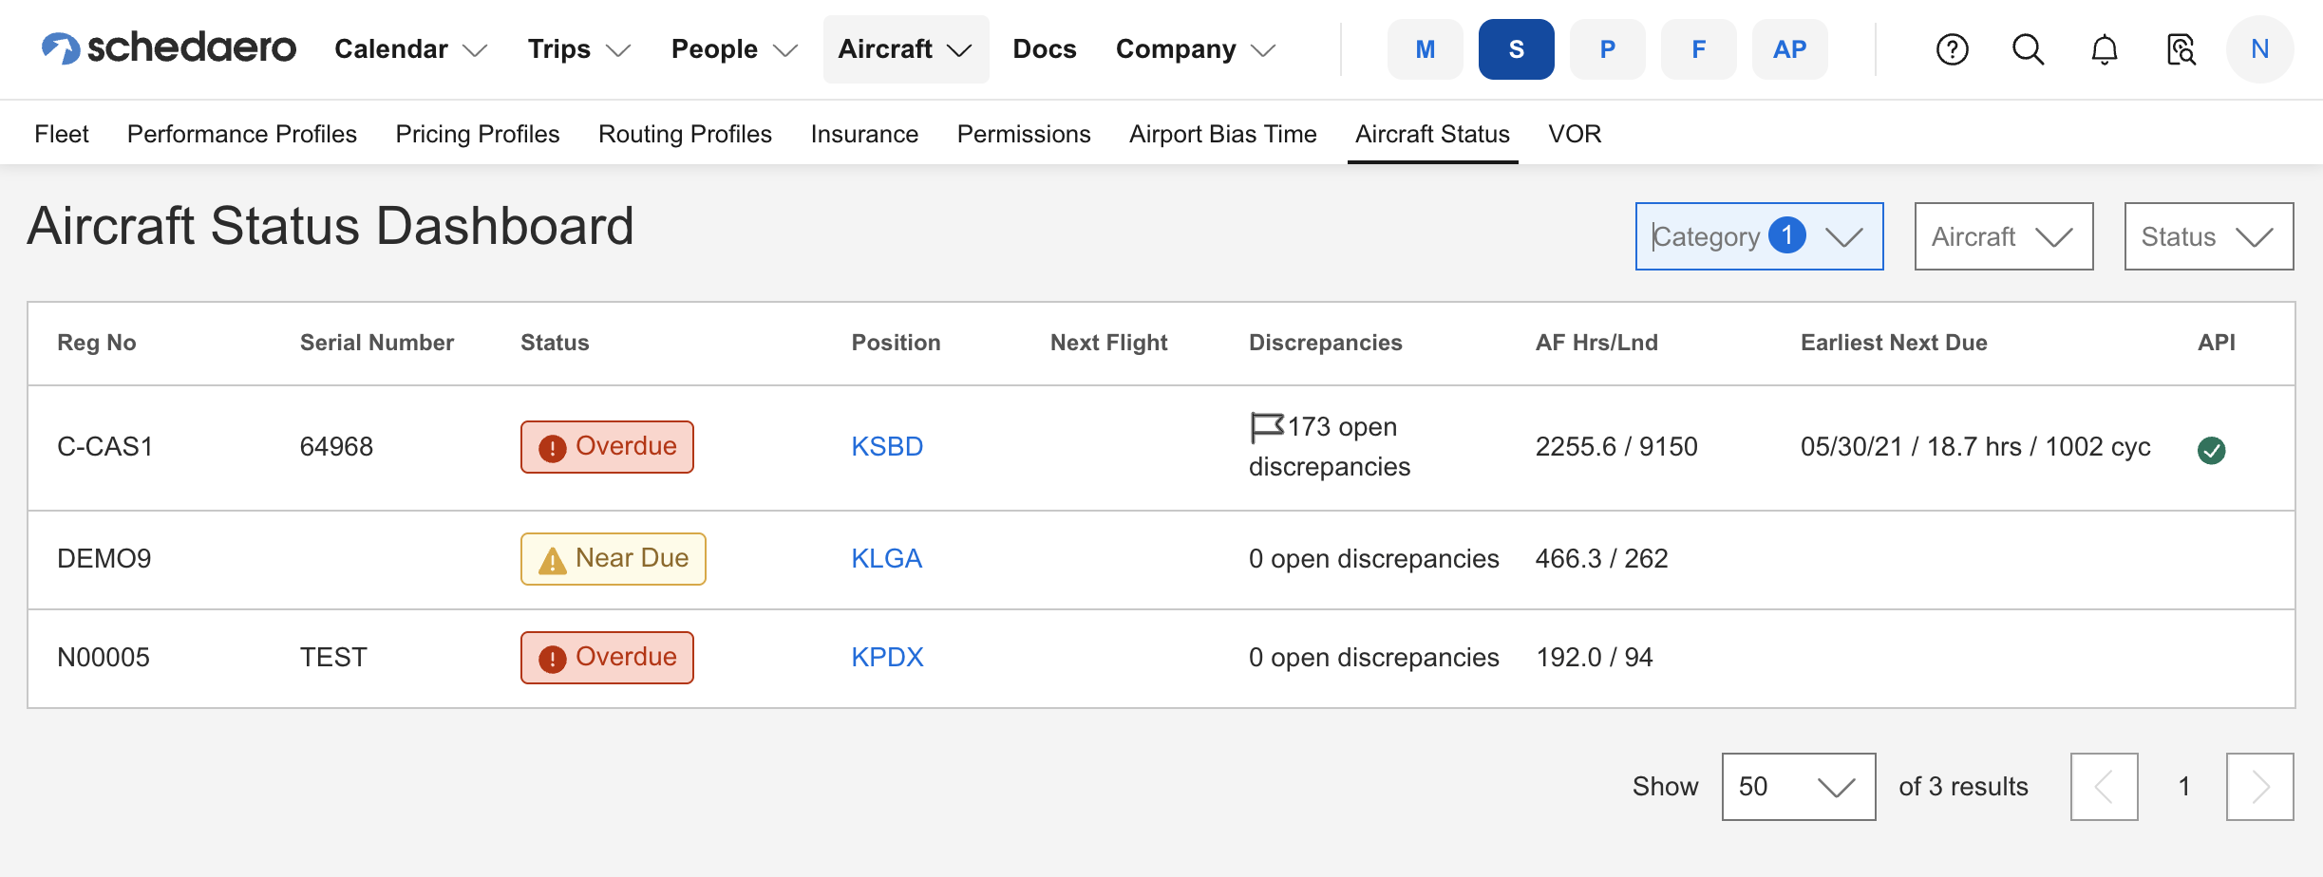
Task: Open the Trips menu
Action: pos(578,49)
